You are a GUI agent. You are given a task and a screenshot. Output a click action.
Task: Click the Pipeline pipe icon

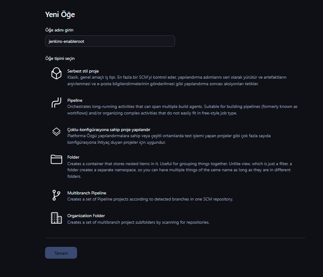[56, 103]
